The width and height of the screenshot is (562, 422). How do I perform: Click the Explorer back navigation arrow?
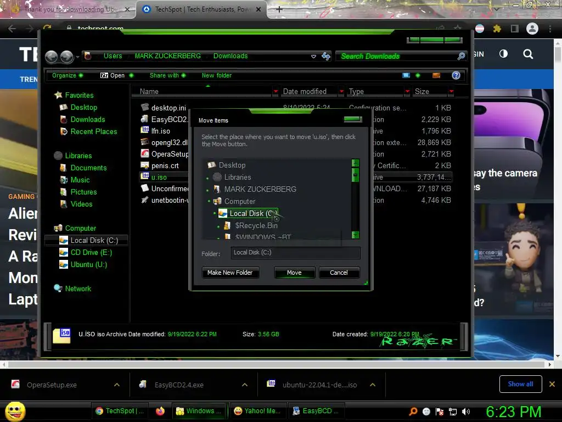pyautogui.click(x=52, y=57)
